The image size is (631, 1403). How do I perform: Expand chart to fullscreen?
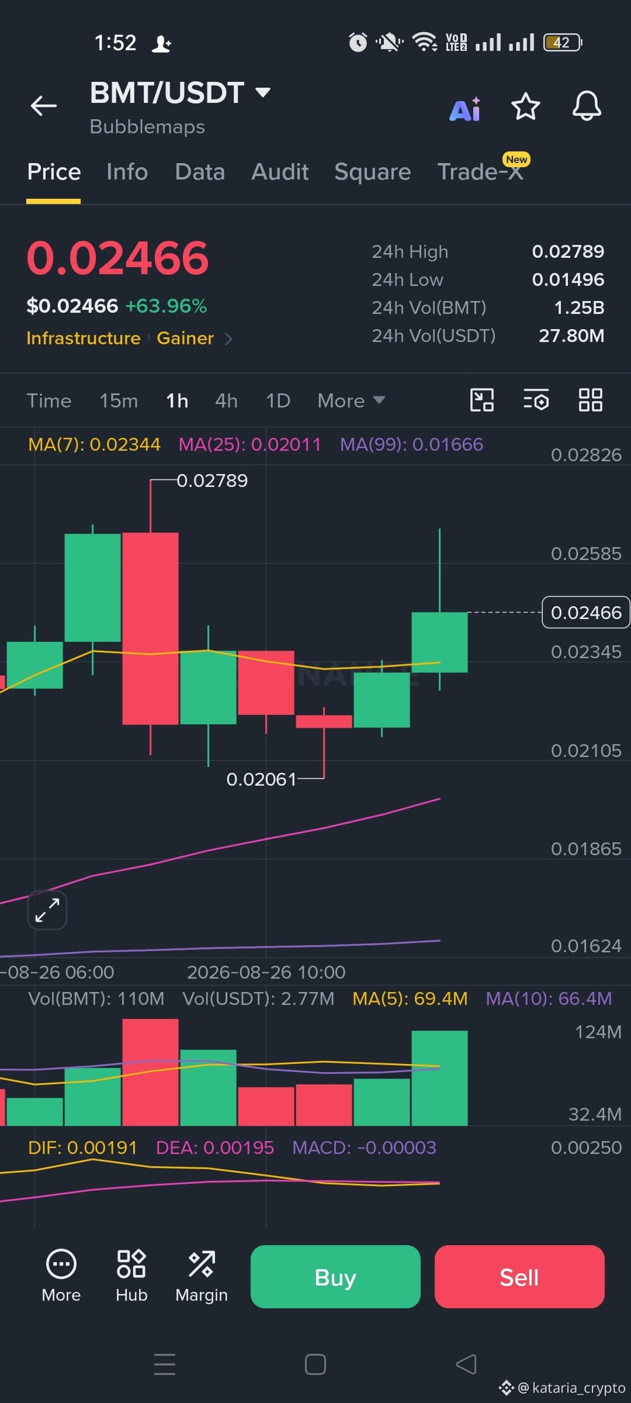tap(47, 910)
